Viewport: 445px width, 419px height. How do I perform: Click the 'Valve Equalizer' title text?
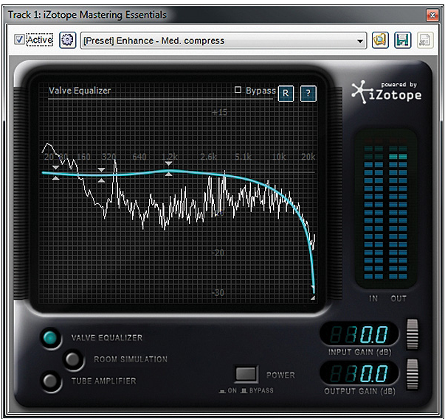(80, 91)
